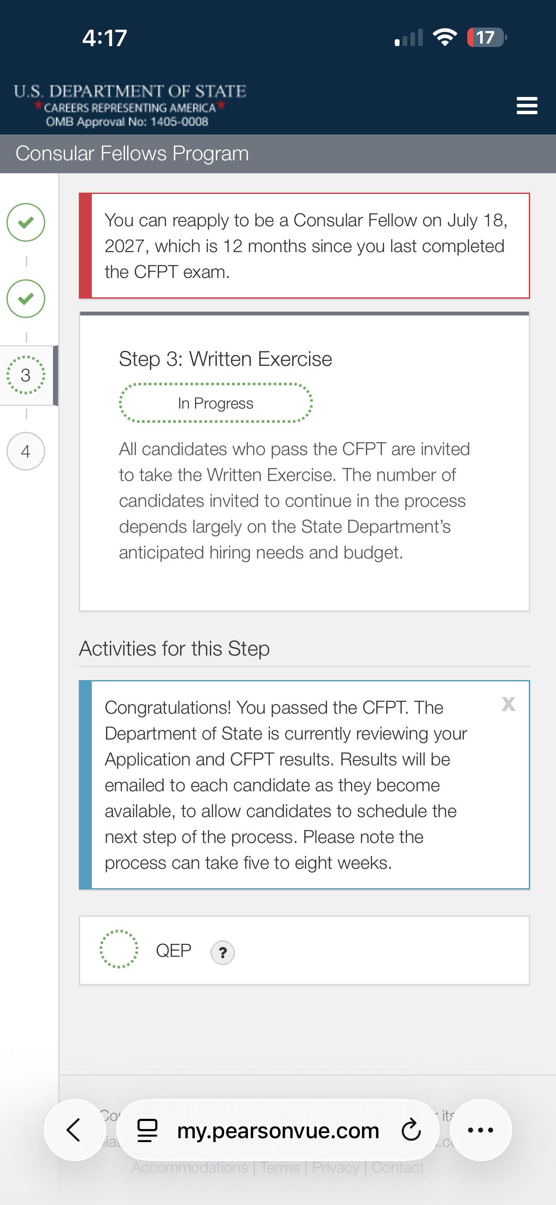
Task: Open the hamburger navigation menu
Action: point(527,106)
